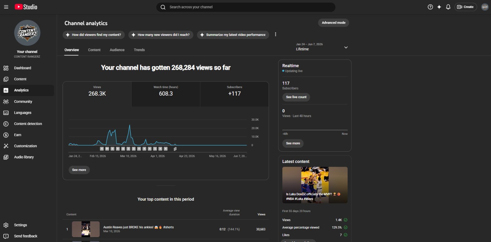Ask 'How did viewers find my content?'
The image size is (491, 242).
[94, 35]
